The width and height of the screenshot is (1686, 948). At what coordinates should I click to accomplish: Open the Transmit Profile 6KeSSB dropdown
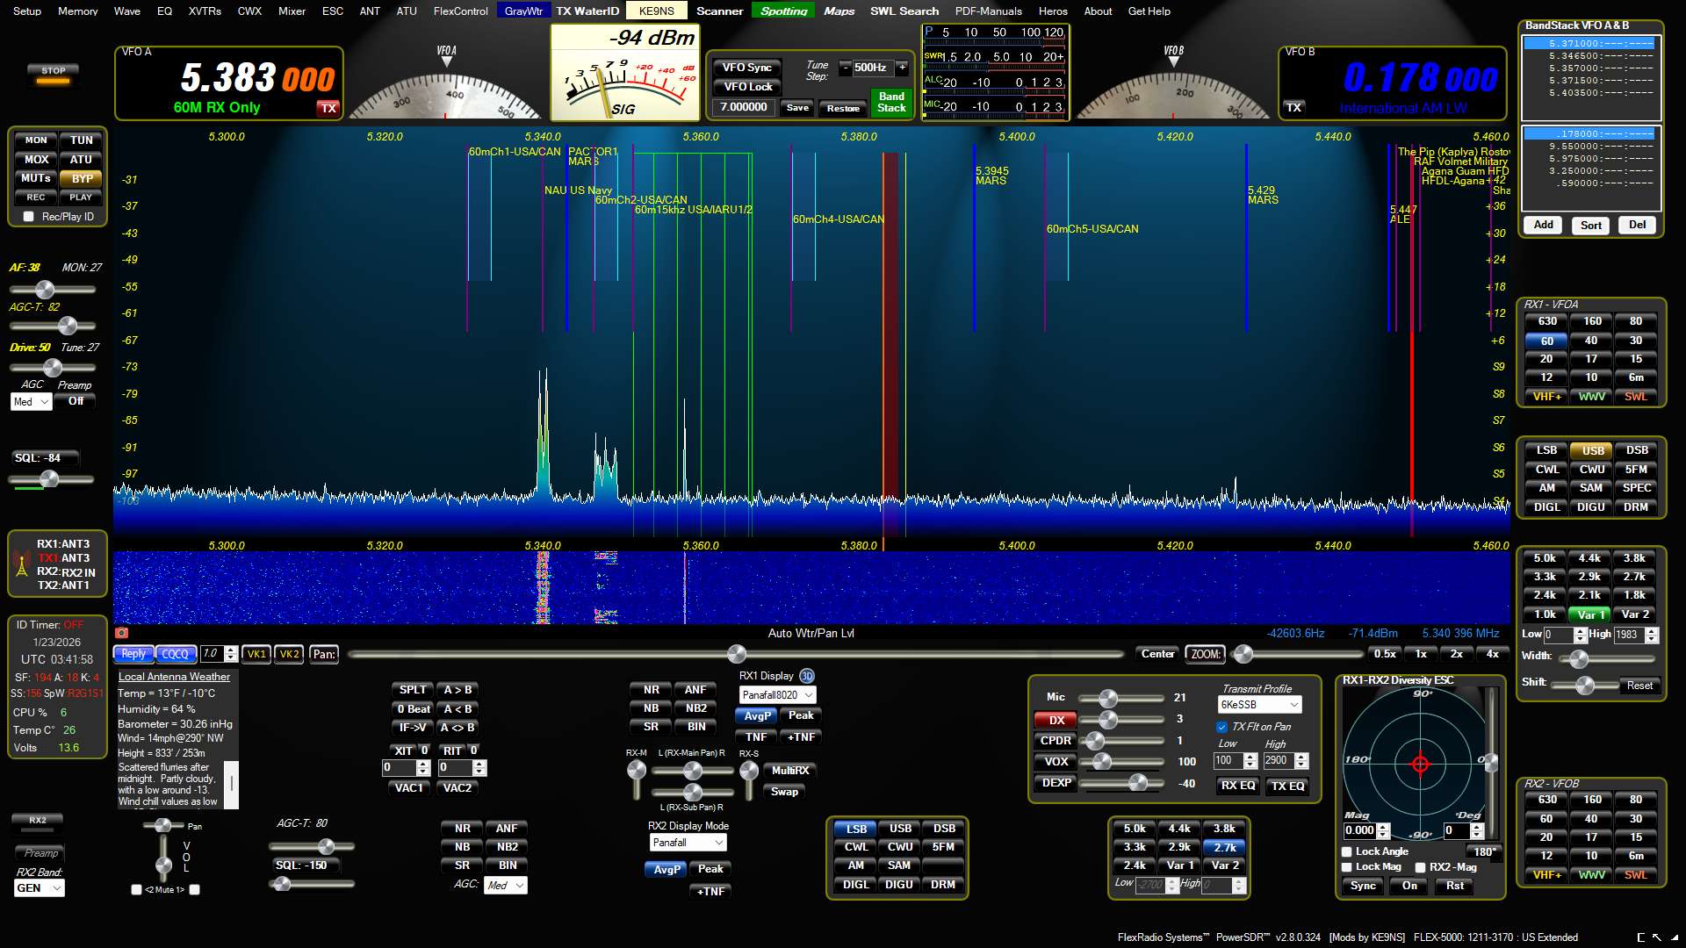[1260, 705]
